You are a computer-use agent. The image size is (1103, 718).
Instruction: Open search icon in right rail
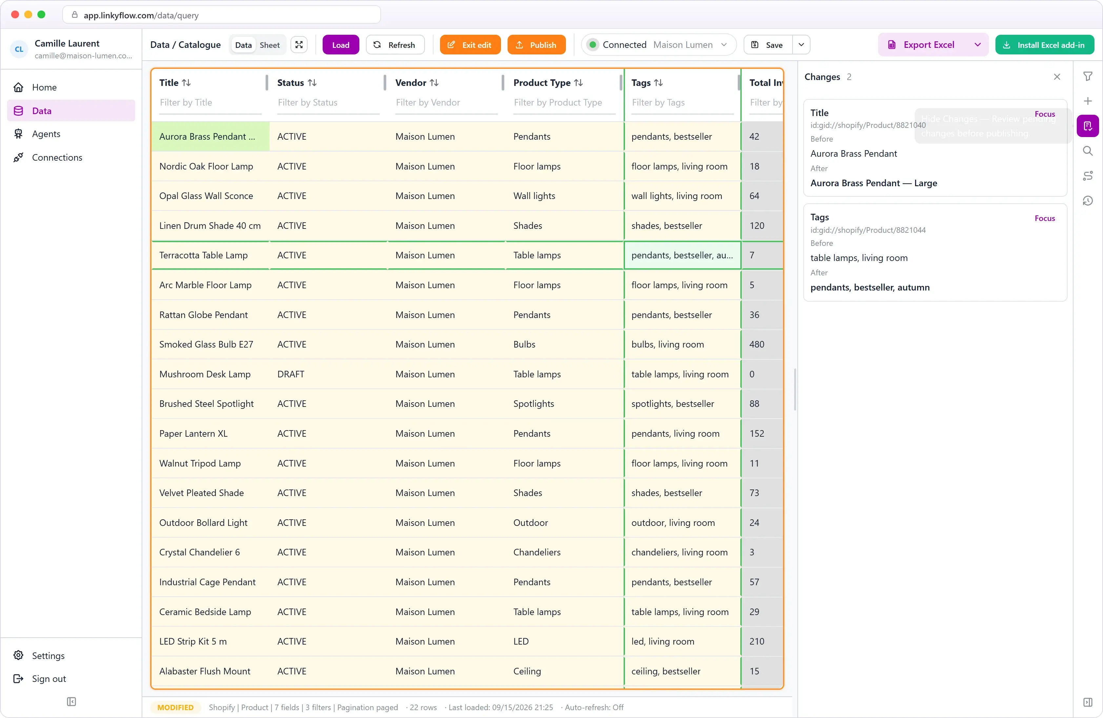tap(1088, 151)
